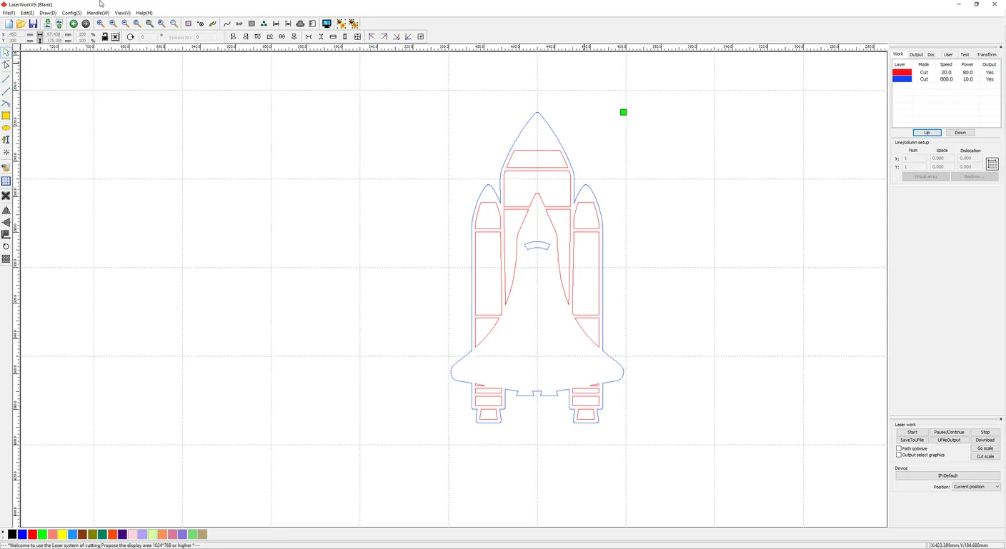Select the red layer color in layer list
This screenshot has height=549, width=1006.
tap(902, 72)
